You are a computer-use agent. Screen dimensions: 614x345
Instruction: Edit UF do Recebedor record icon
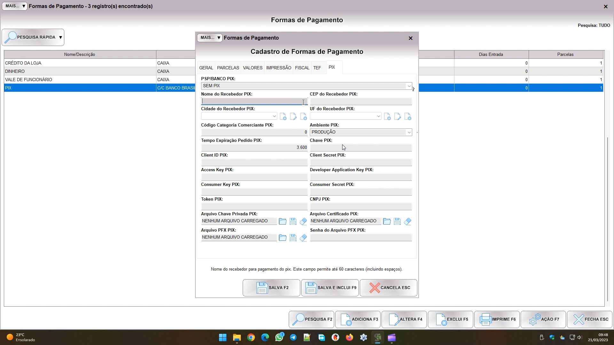pos(398,117)
